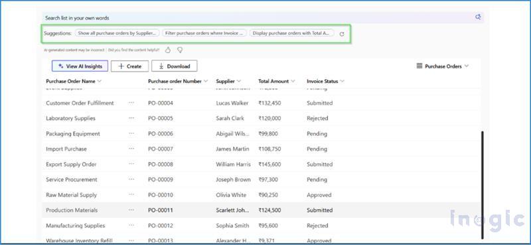Give thumbs down feedback on AI content
Image resolution: width=531 pixels, height=245 pixels.
[180, 50]
